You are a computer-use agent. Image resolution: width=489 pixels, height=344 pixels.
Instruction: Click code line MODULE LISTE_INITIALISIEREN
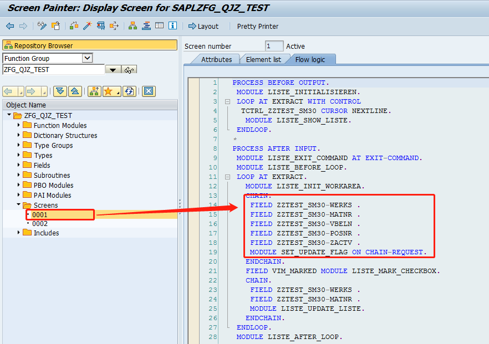pyautogui.click(x=298, y=92)
